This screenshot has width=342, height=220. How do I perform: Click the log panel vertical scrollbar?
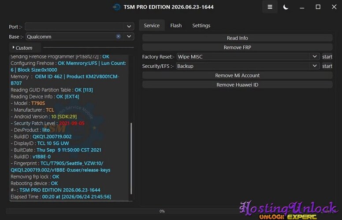point(131,158)
